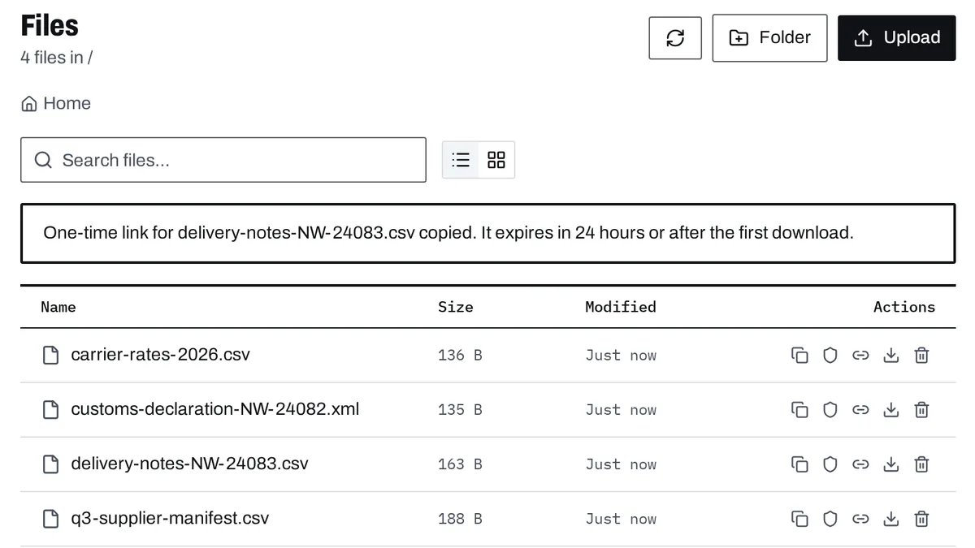Click the Upload button
The width and height of the screenshot is (975, 548).
(x=897, y=37)
